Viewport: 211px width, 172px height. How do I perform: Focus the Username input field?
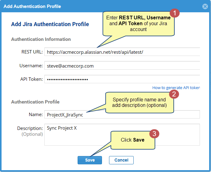click(122, 65)
